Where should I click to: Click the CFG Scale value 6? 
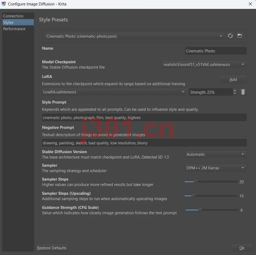click(241, 210)
